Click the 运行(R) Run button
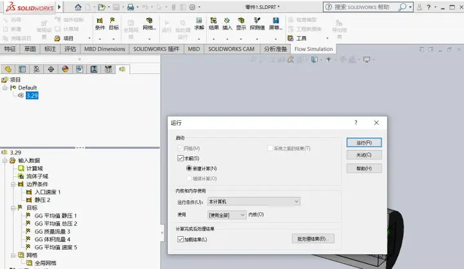The image size is (464, 269). tap(364, 142)
